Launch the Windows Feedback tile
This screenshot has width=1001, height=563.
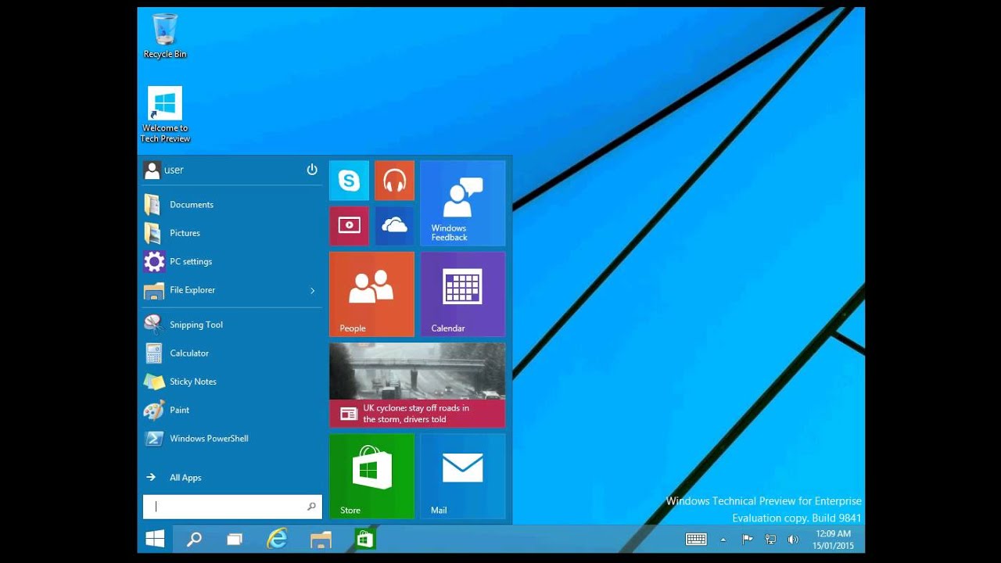[x=463, y=203]
